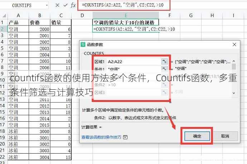Viewport: 247px width, 164px height.
Task: Select column E header
Action: click(126, 15)
